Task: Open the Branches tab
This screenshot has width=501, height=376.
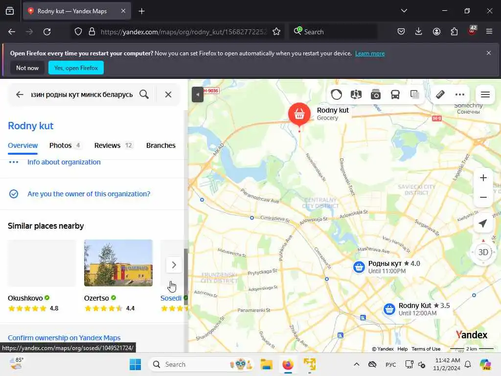Action: coord(160,145)
